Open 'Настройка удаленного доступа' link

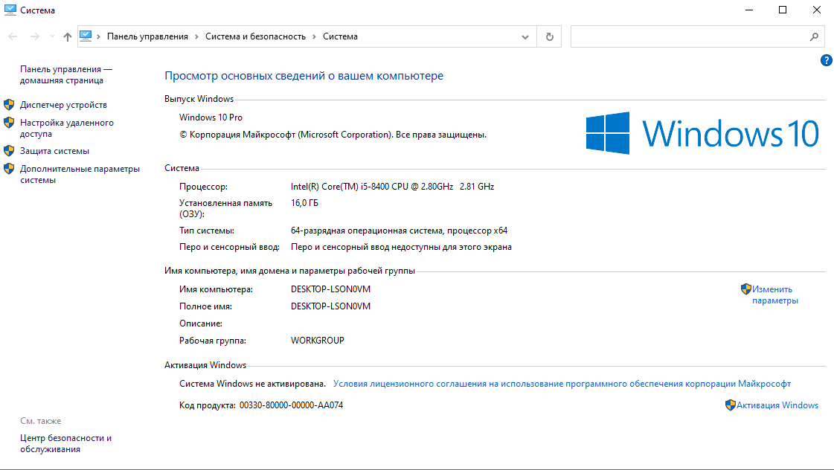[66, 128]
